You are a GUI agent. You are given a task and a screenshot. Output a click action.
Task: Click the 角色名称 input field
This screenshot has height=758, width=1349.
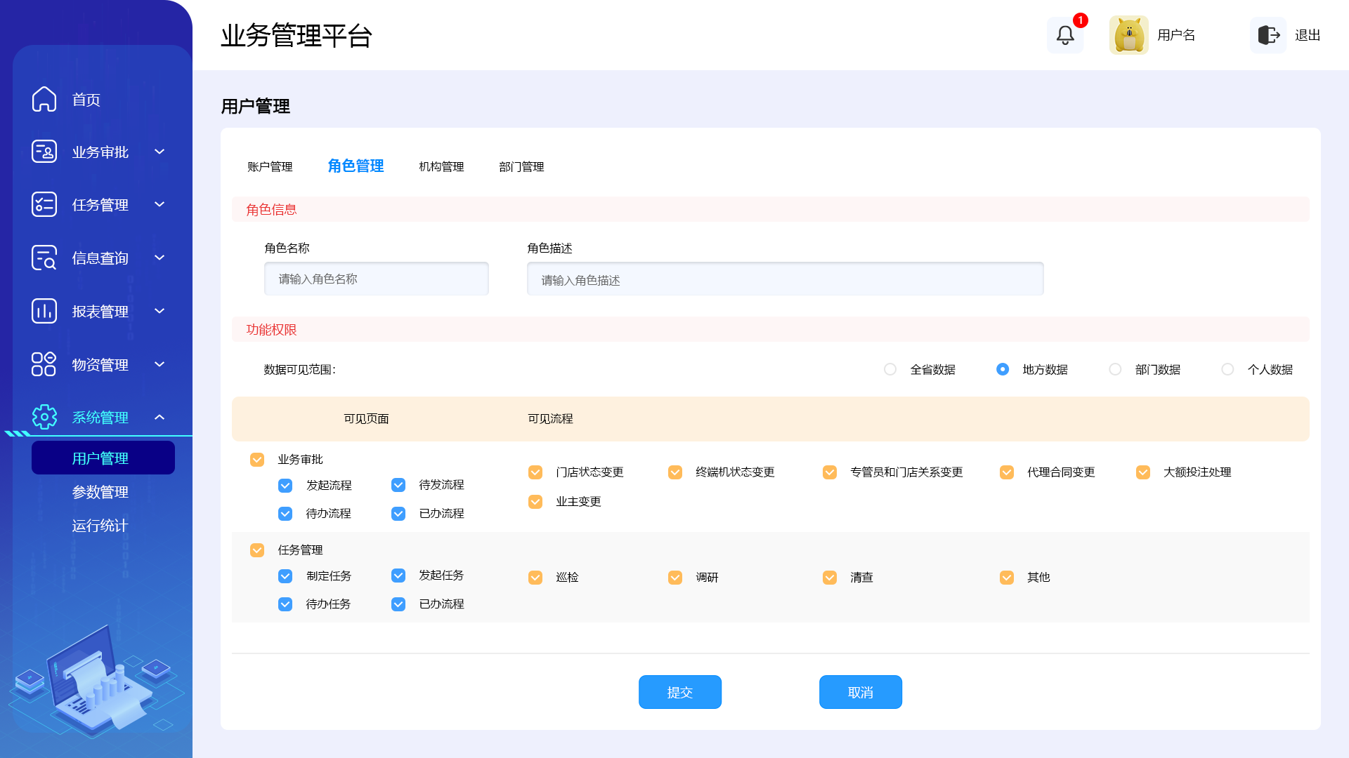pos(377,279)
